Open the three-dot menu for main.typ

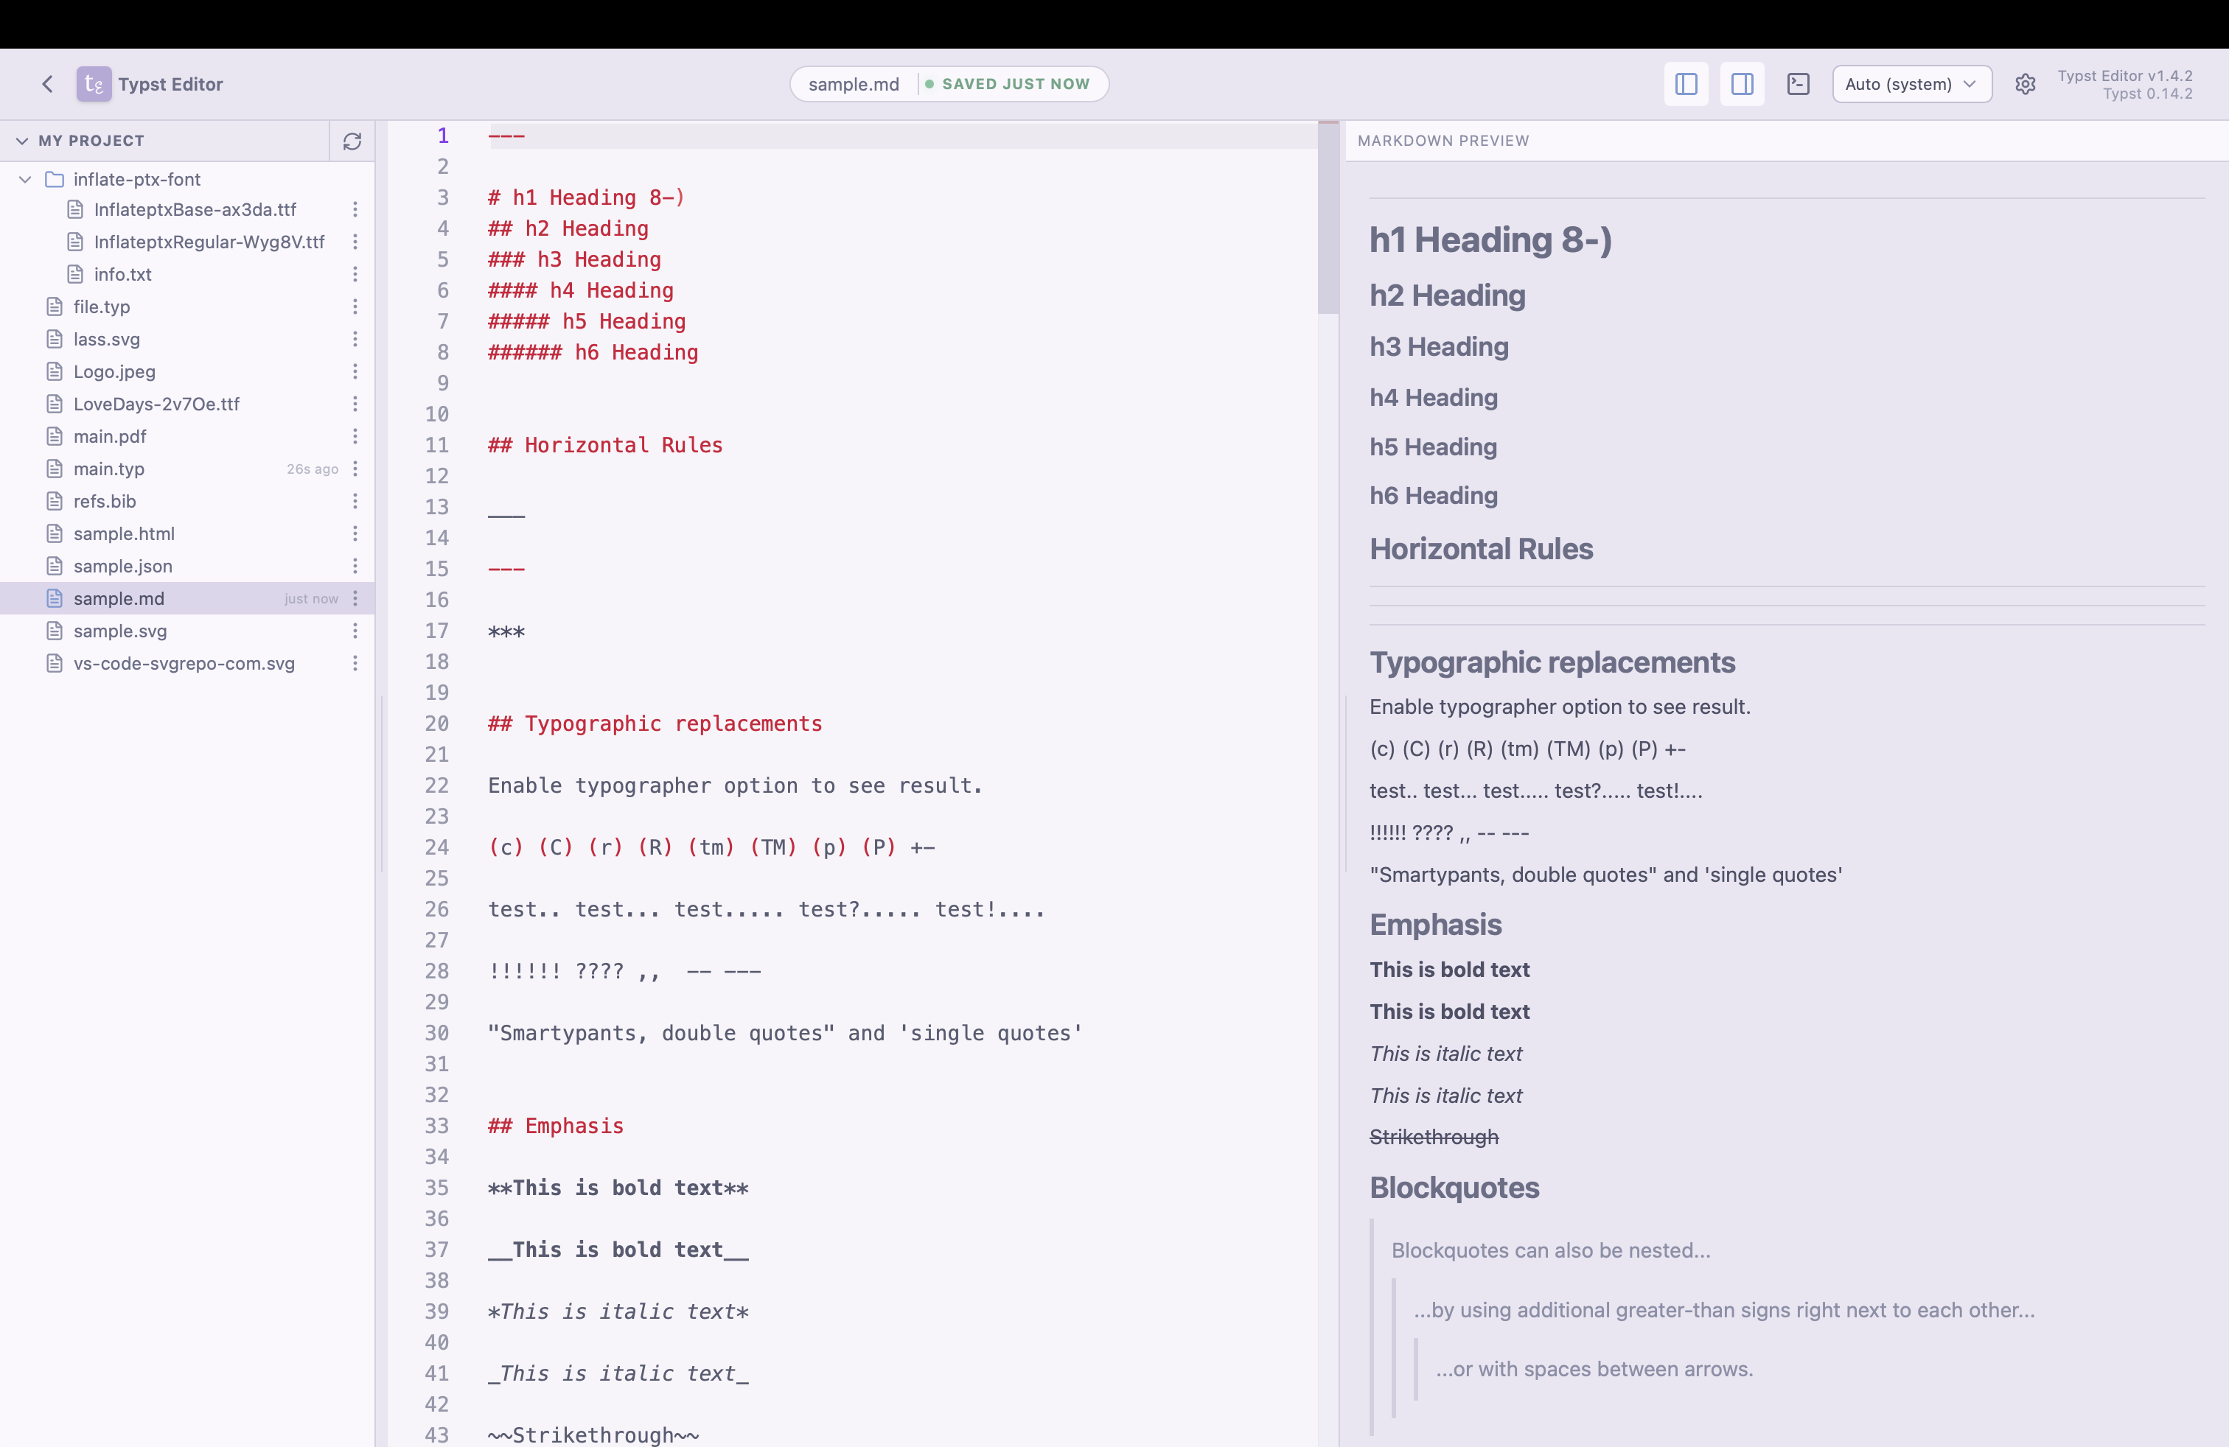click(x=355, y=469)
